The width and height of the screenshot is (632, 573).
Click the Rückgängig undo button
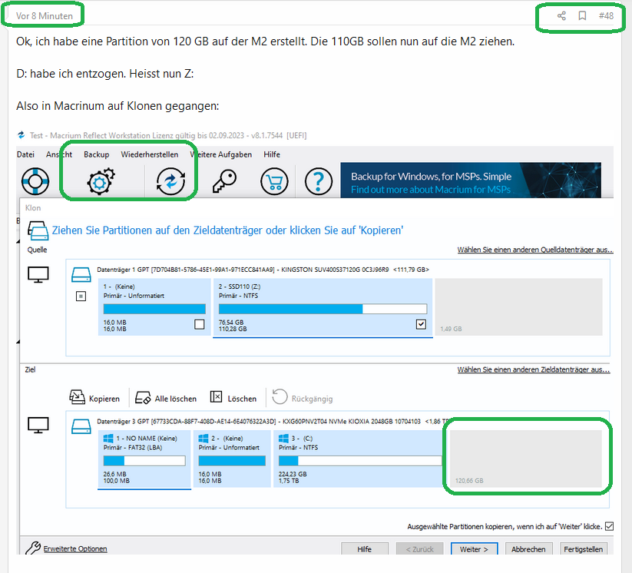pyautogui.click(x=303, y=398)
